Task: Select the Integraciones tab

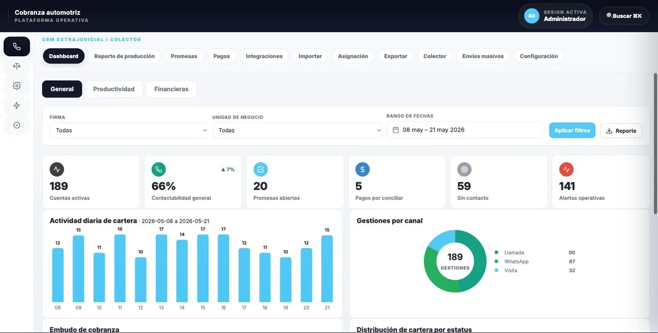Action: pos(264,56)
